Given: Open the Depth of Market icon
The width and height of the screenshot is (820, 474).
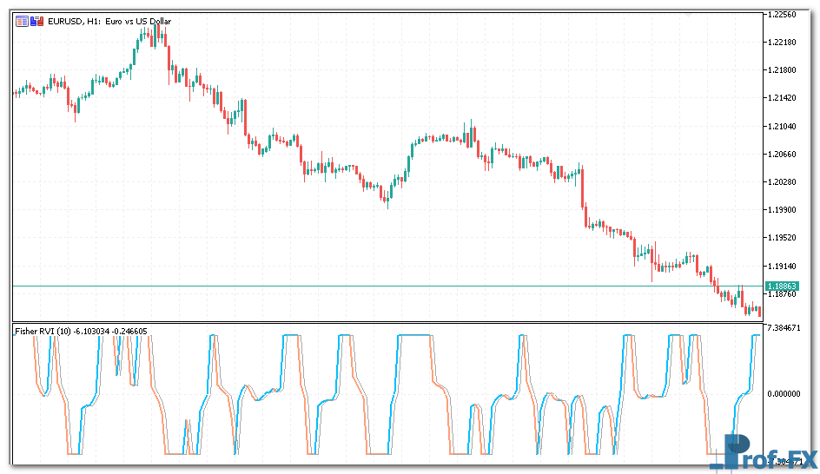Looking at the screenshot, I should pos(36,20).
